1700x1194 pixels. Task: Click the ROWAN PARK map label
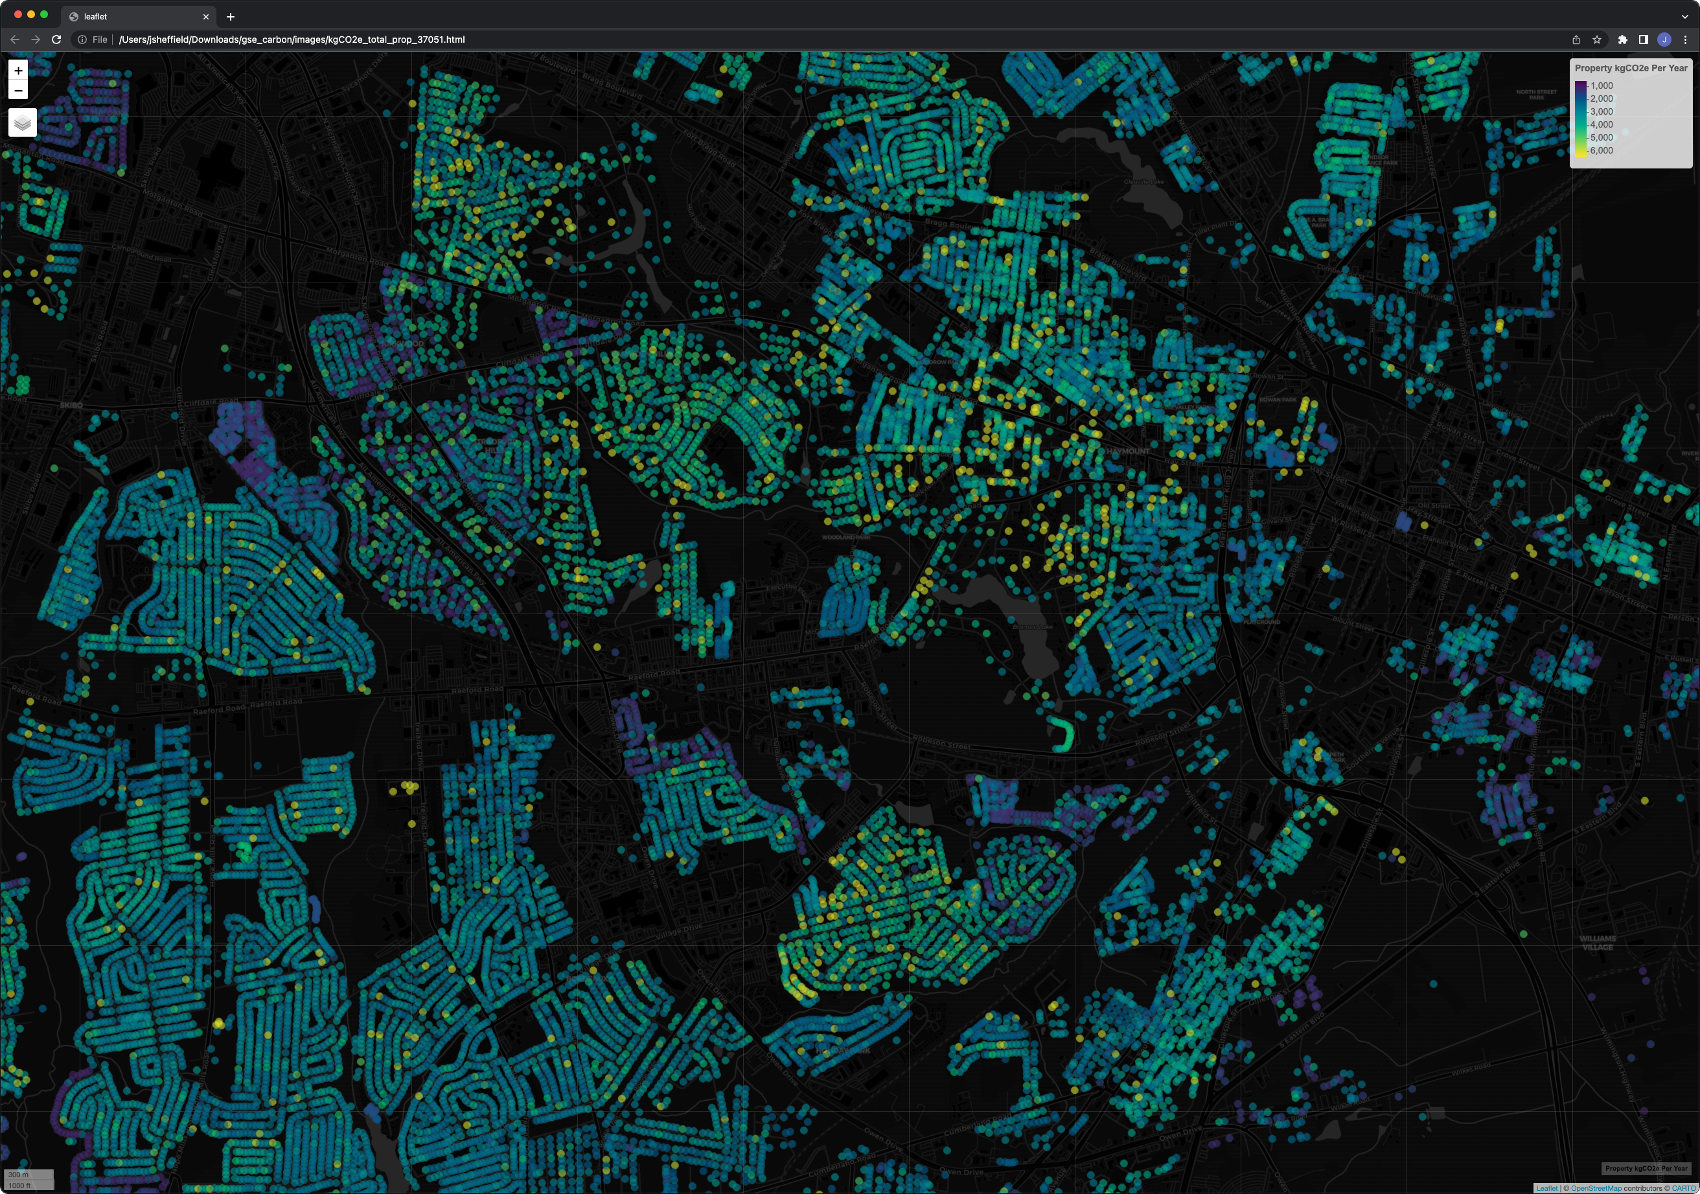[x=1278, y=399]
